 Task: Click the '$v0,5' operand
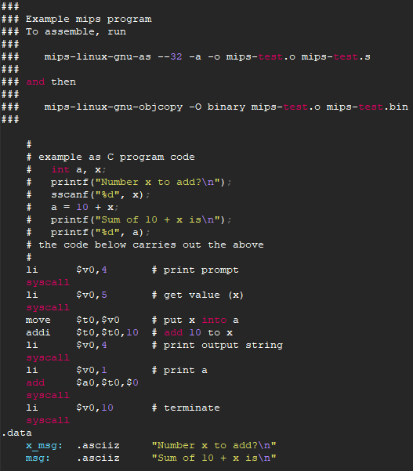pyautogui.click(x=92, y=295)
